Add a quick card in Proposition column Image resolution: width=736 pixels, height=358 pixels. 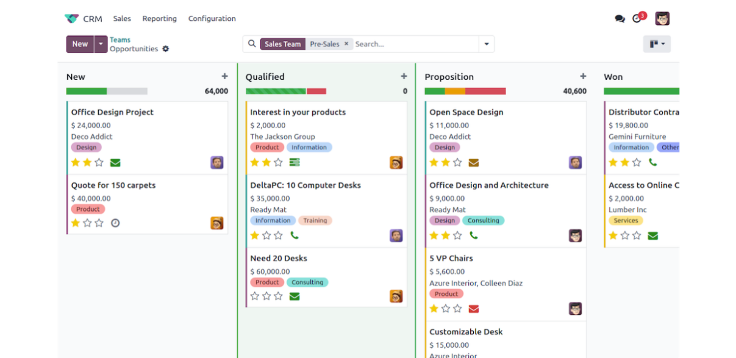pyautogui.click(x=583, y=76)
